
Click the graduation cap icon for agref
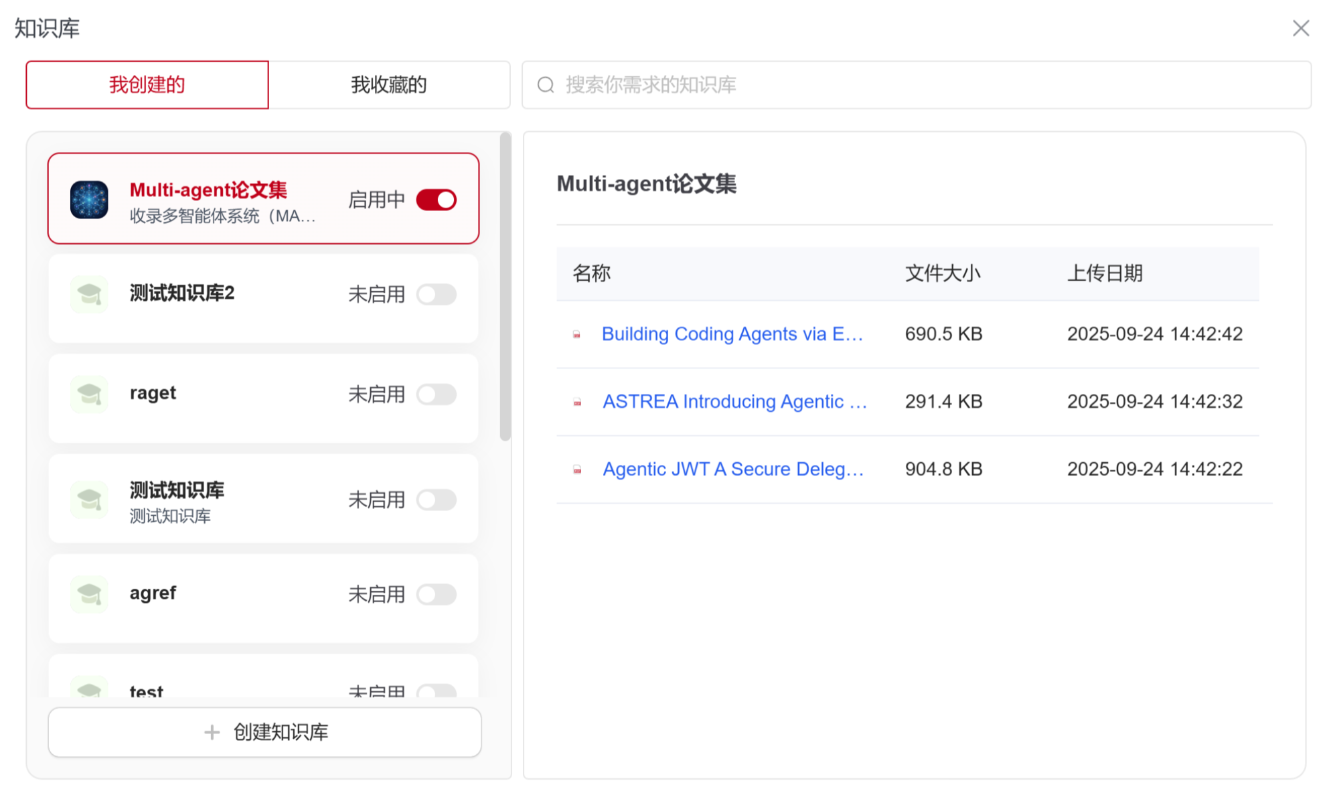pos(89,593)
